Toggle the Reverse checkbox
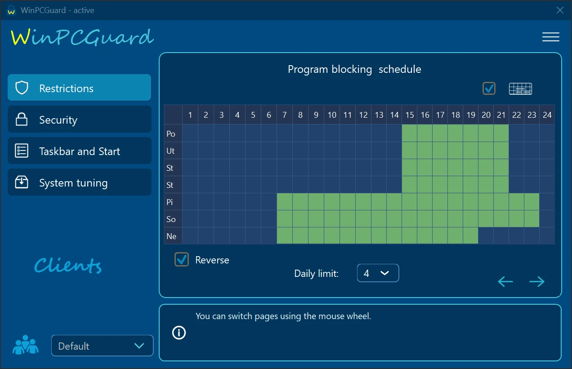Image resolution: width=572 pixels, height=369 pixels. [x=182, y=259]
